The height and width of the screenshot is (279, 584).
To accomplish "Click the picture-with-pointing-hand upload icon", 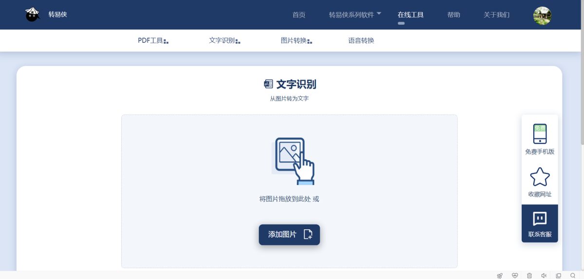I will point(292,161).
